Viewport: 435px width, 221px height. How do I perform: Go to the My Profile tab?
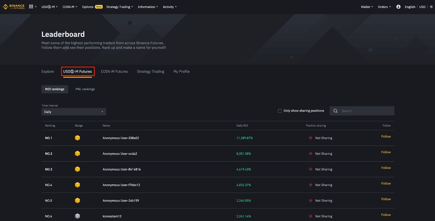pos(182,71)
